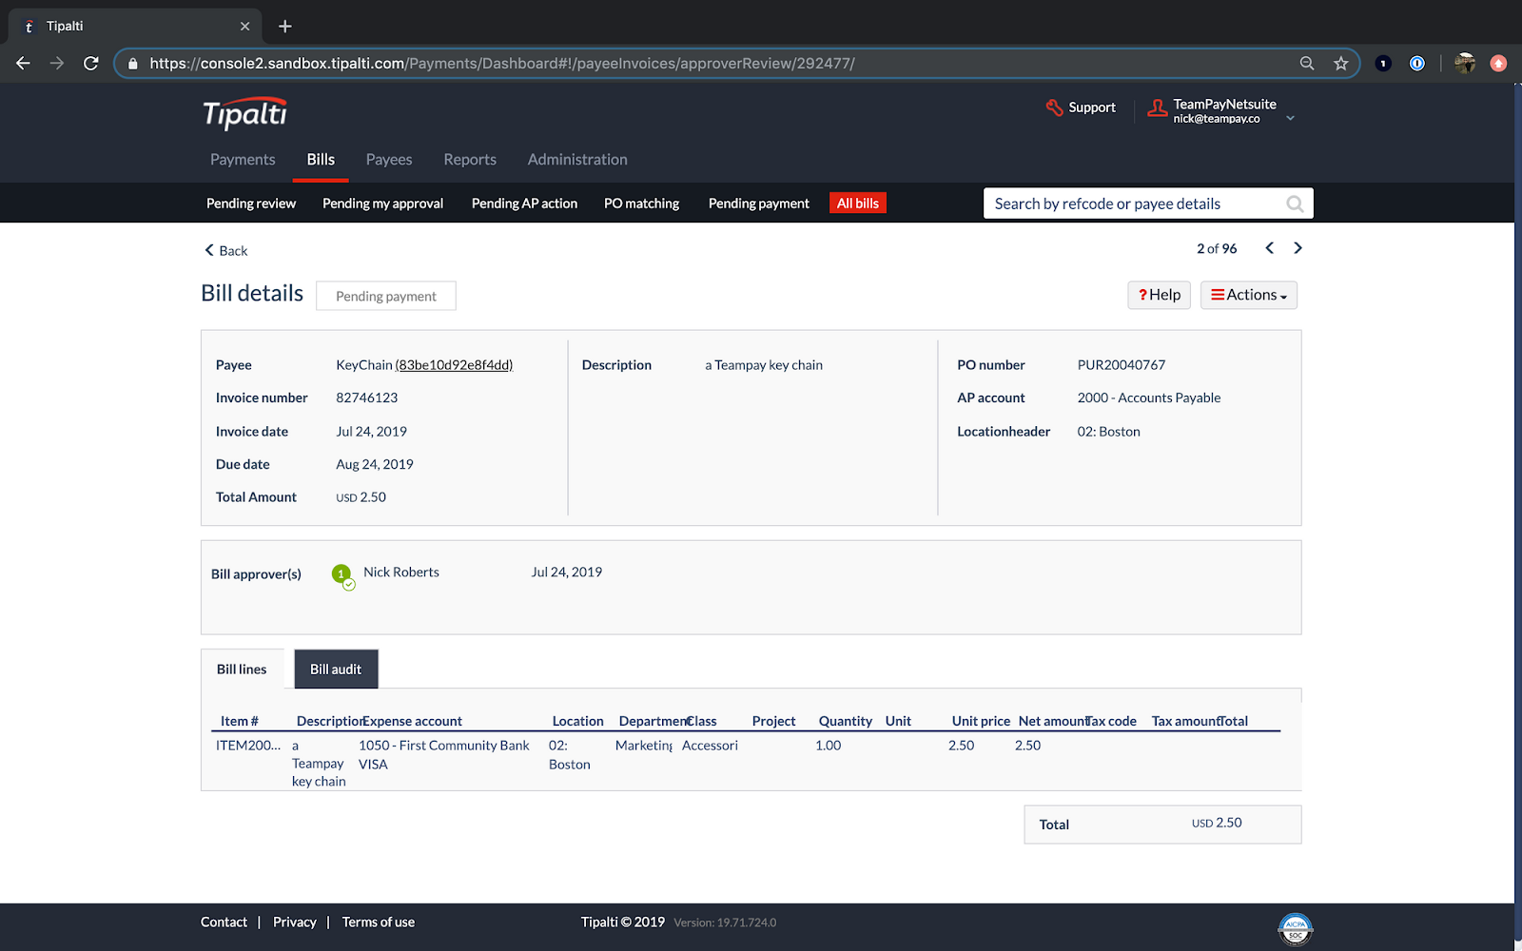The image size is (1522, 951).
Task: Close the Tipalti browser tab
Action: tap(244, 27)
